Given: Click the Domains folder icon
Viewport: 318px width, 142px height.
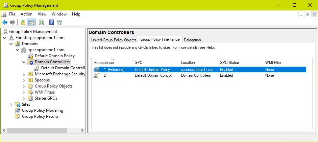Looking at the screenshot, I should pos(18,44).
